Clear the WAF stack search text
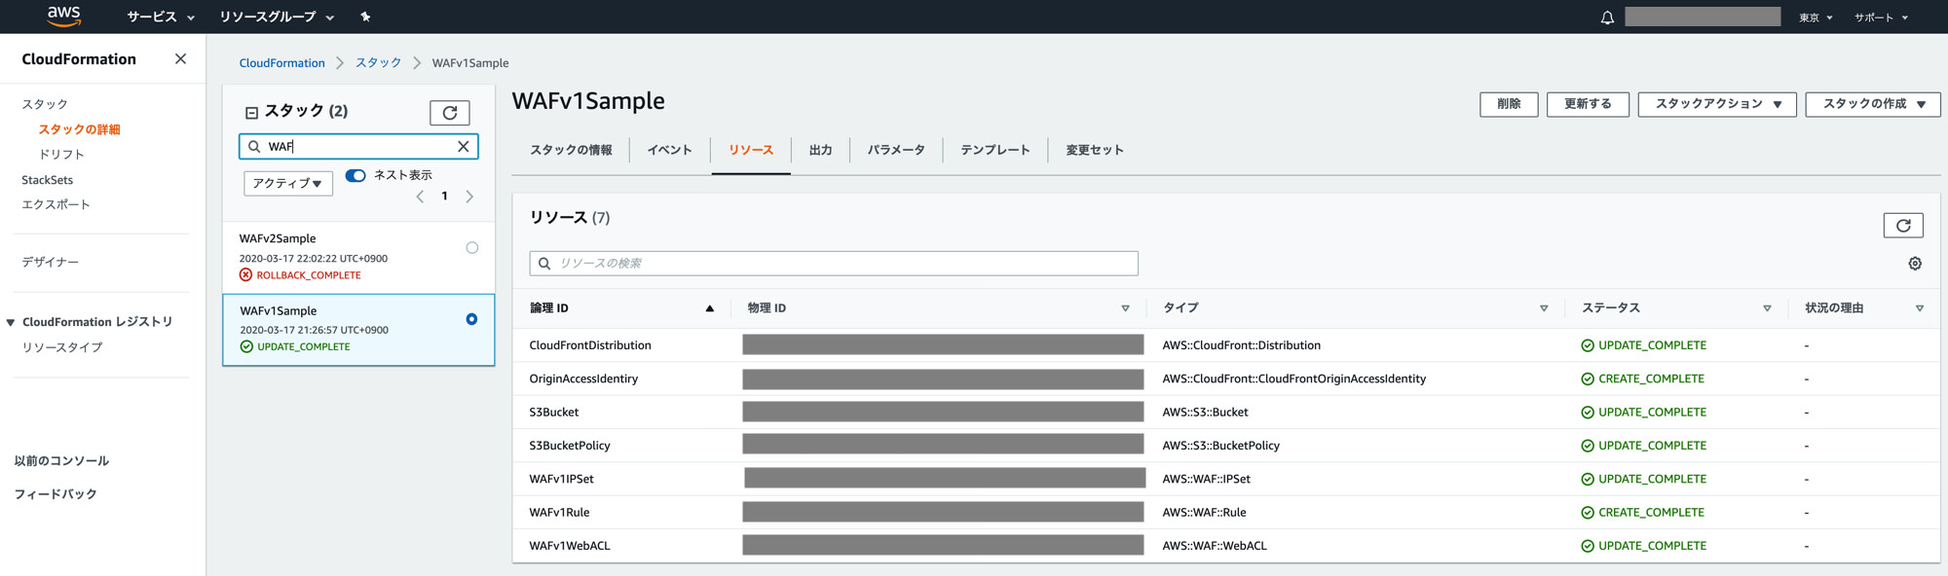The width and height of the screenshot is (1948, 576). [x=464, y=146]
